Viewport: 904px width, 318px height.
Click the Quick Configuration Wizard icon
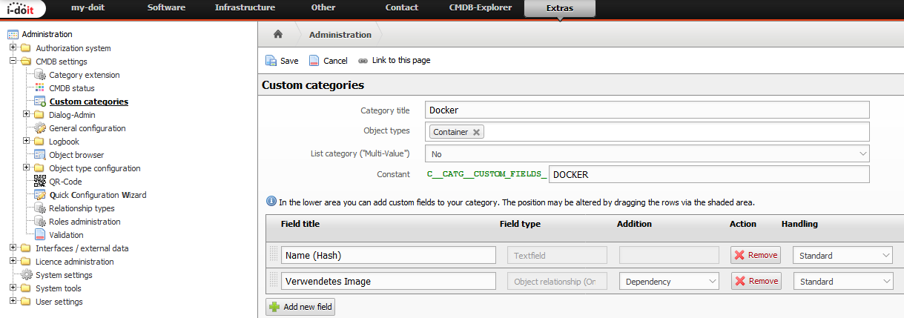point(40,195)
